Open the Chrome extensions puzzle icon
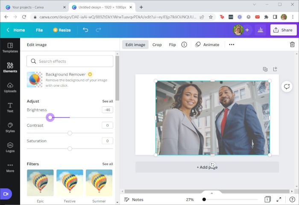Image resolution: width=299 pixels, height=205 pixels. coord(266,17)
